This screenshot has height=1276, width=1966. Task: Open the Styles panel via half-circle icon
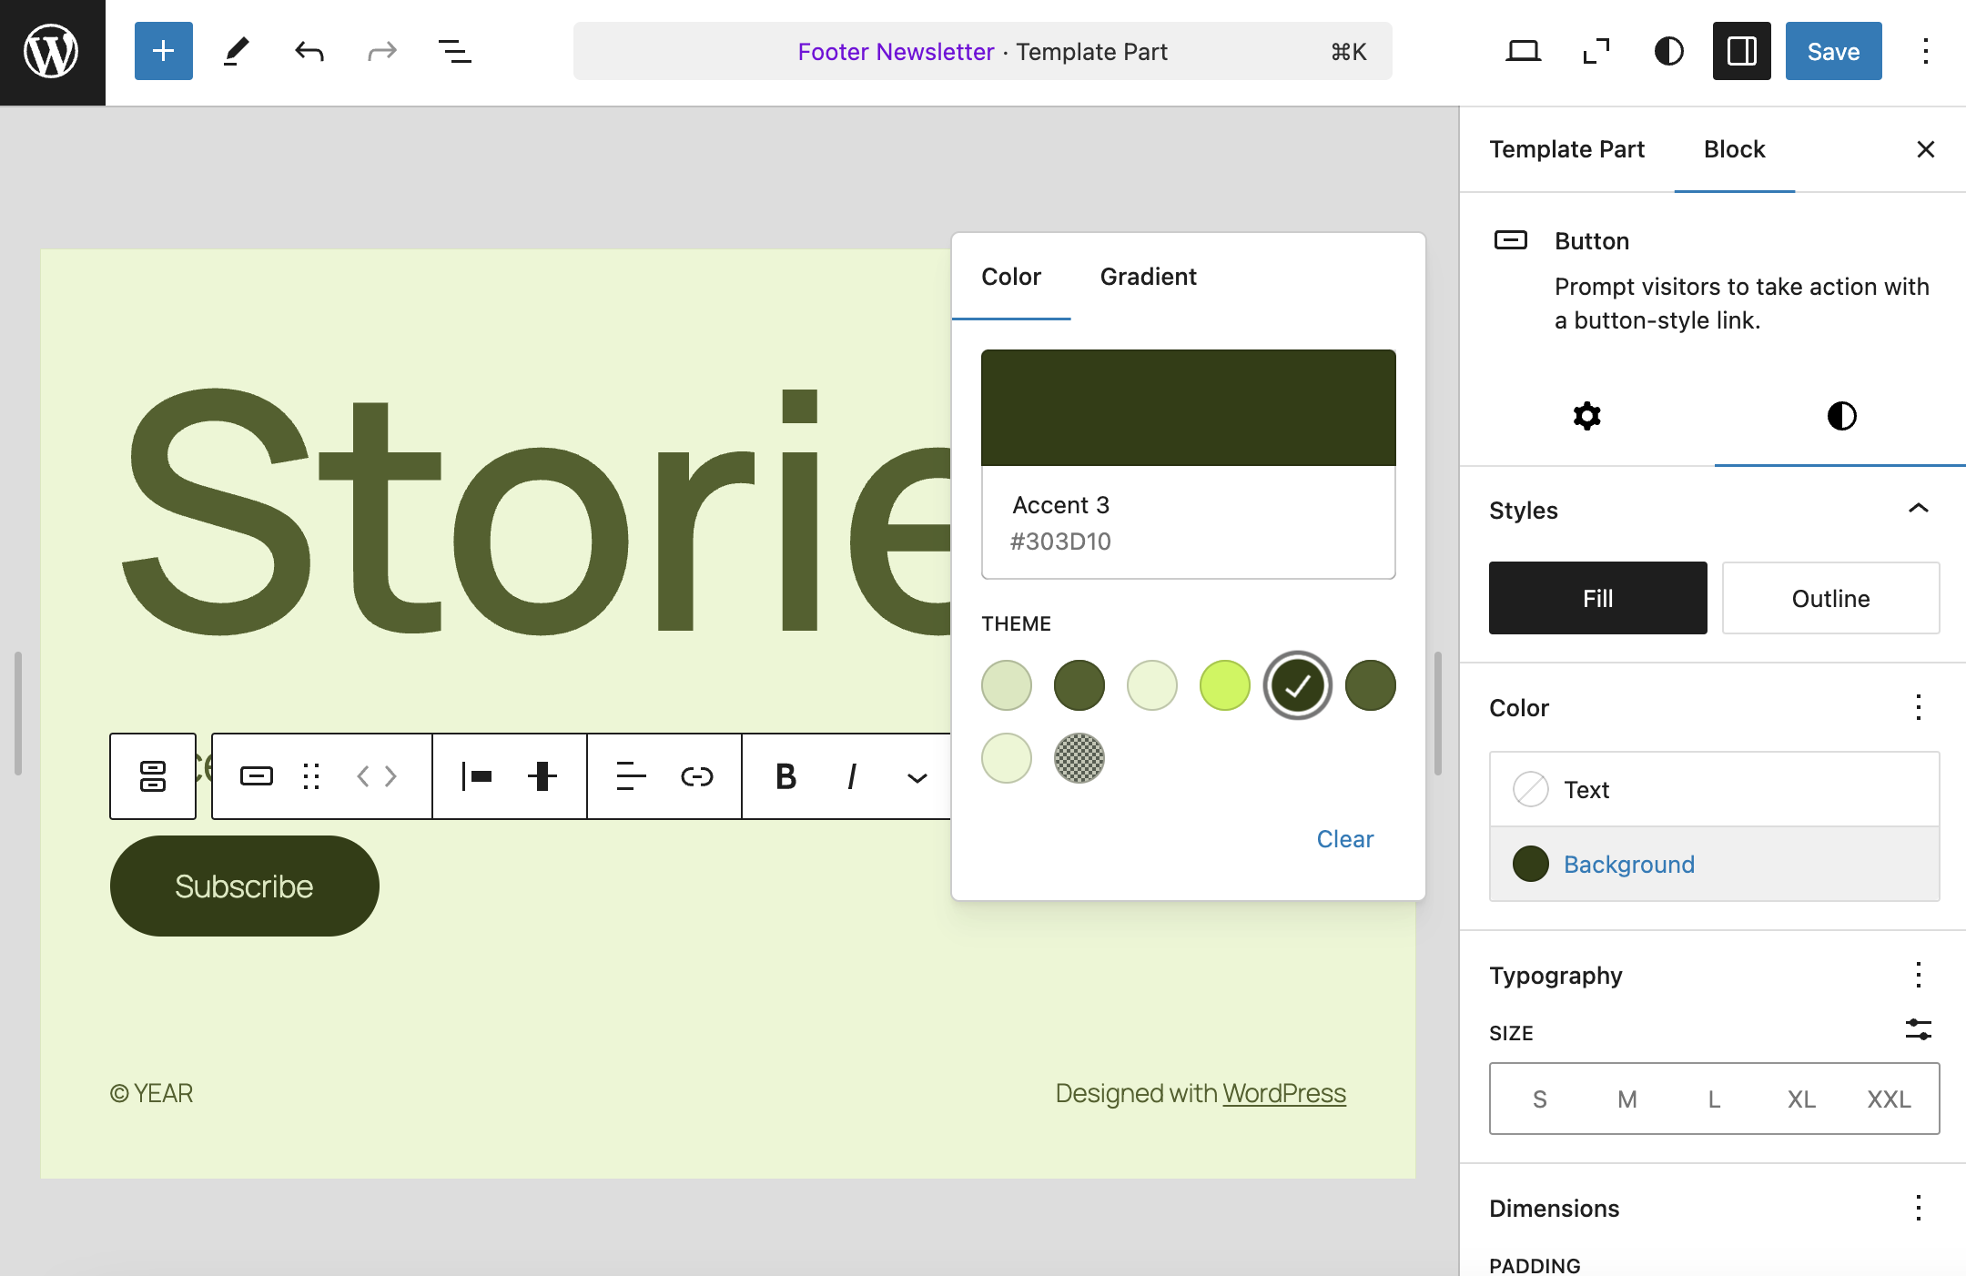pyautogui.click(x=1840, y=416)
